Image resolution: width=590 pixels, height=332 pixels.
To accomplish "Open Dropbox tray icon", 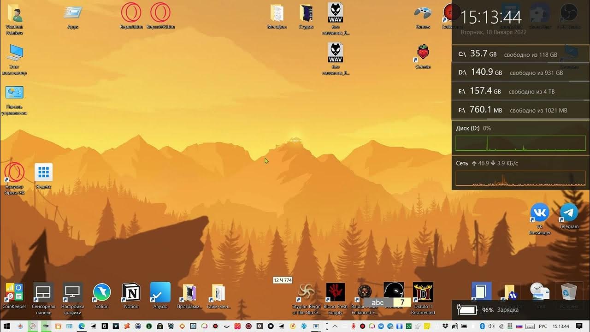I will pos(446,326).
